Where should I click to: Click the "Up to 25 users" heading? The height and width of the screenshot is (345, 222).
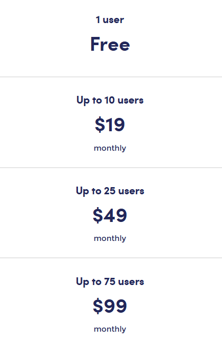[110, 191]
